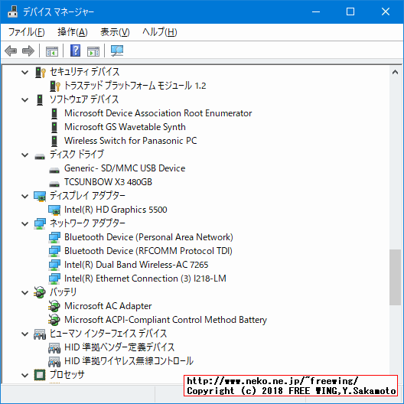Click icon beside Intel(R) Ethernet Connection I218-LM
The height and width of the screenshot is (404, 404).
[x=54, y=279]
